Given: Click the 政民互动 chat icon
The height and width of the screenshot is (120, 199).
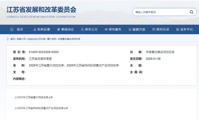Looking at the screenshot, I should tap(154, 30).
